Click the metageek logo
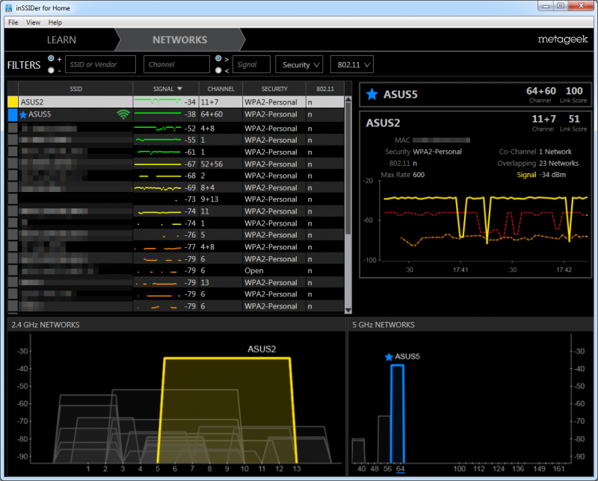Image resolution: width=598 pixels, height=481 pixels. coord(563,40)
